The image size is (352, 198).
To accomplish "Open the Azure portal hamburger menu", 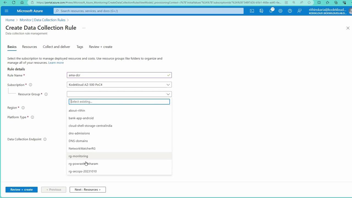I will pyautogui.click(x=7, y=11).
